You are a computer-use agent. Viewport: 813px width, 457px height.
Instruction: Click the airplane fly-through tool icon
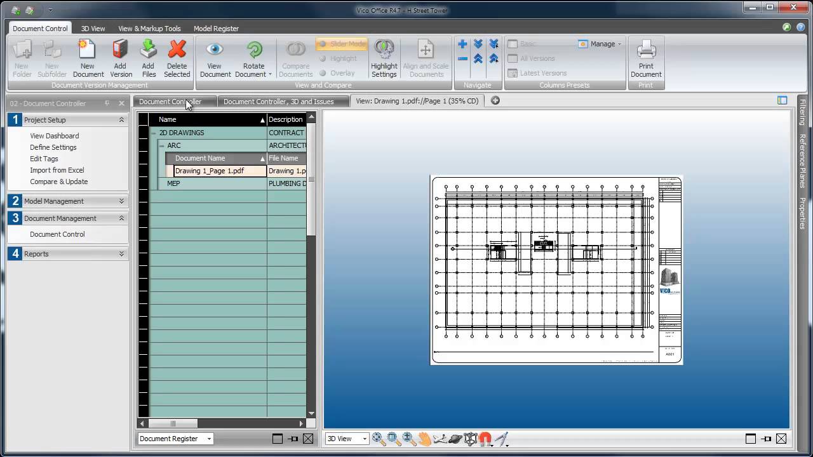tap(440, 439)
